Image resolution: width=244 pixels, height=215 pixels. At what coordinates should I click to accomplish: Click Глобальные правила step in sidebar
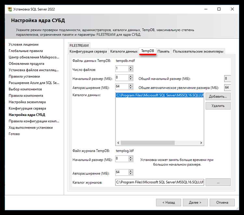(x=26, y=51)
